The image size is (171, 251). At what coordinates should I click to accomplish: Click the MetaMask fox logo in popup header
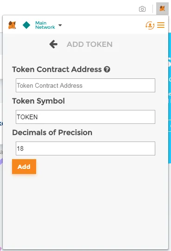12,25
